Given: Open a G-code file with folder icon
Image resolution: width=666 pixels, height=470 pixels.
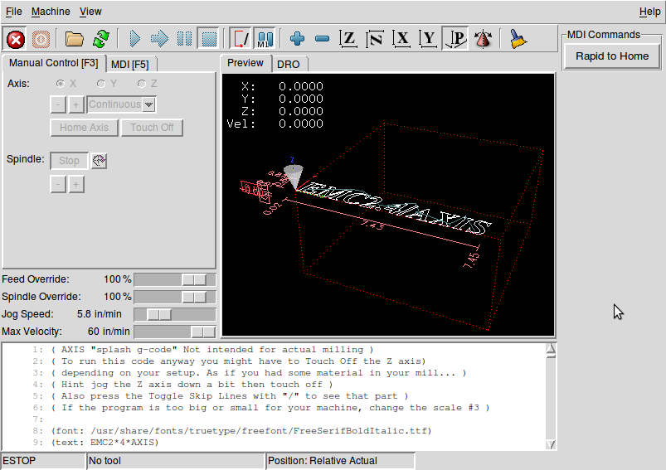Looking at the screenshot, I should [75, 39].
